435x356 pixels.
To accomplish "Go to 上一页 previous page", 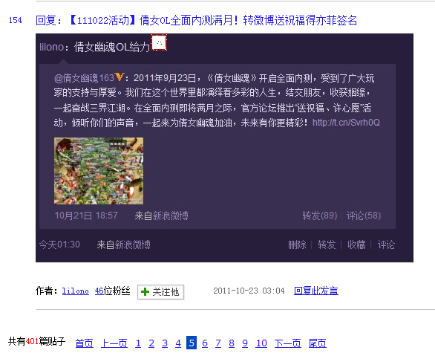I will pyautogui.click(x=114, y=343).
